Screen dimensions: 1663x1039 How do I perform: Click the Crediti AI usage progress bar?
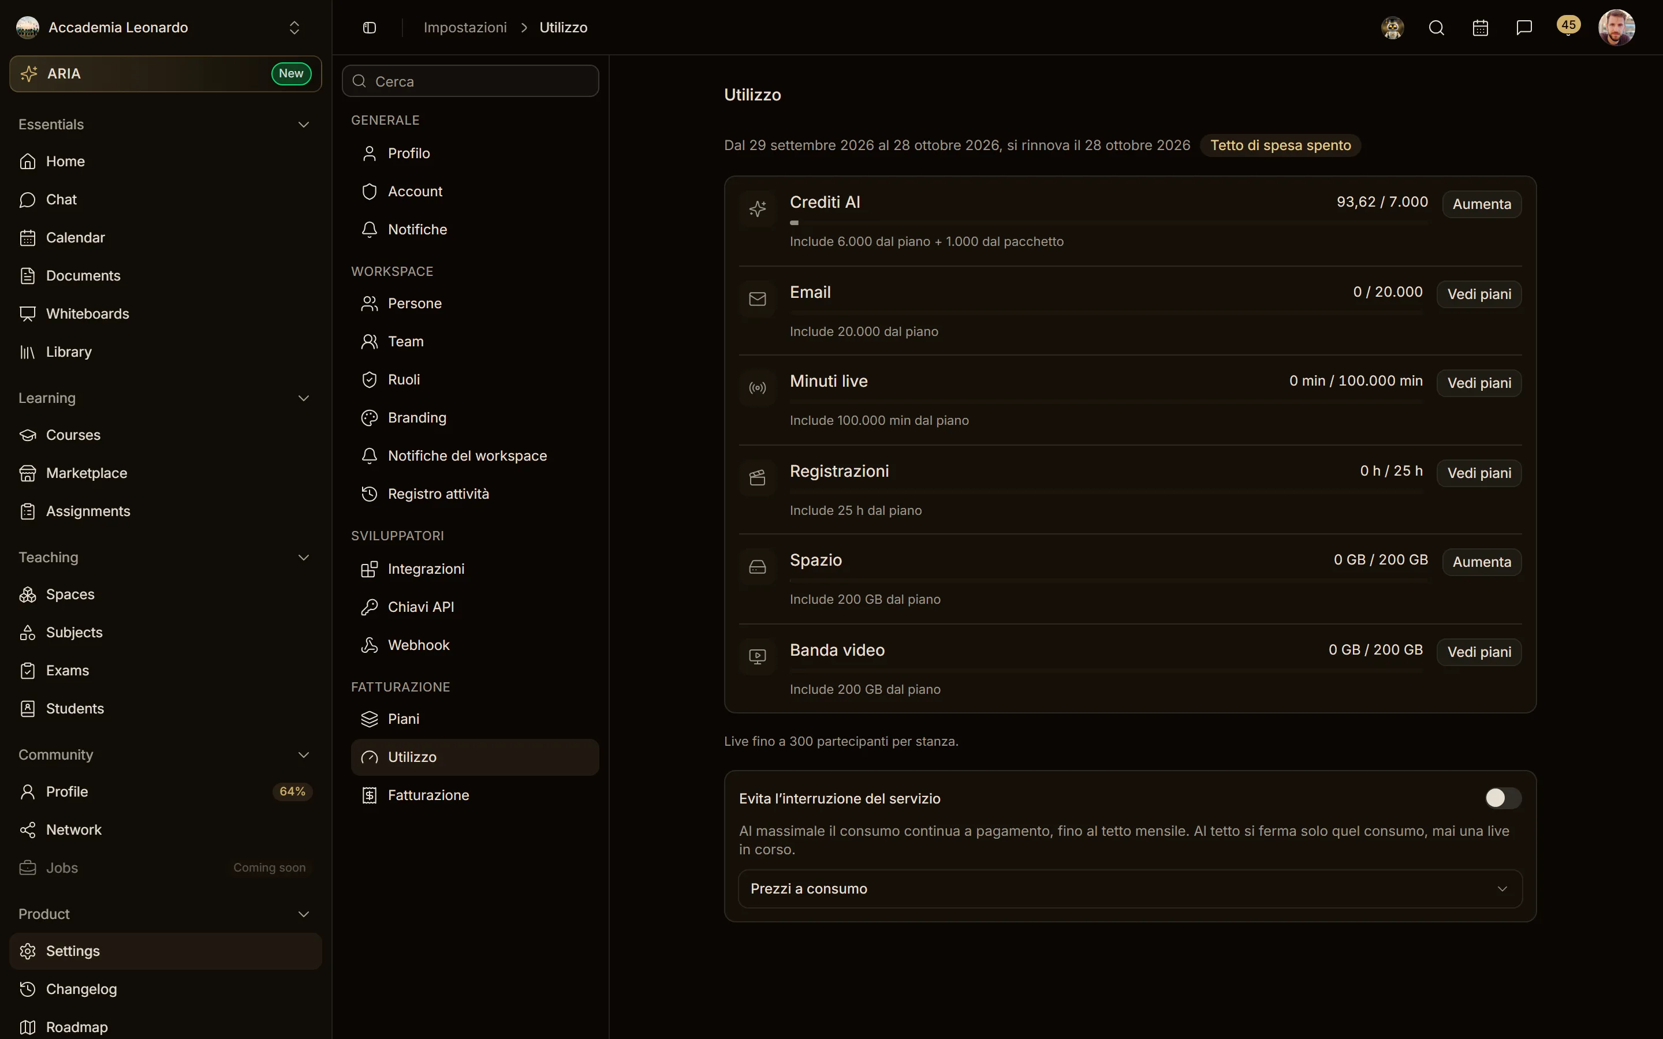coord(1109,223)
